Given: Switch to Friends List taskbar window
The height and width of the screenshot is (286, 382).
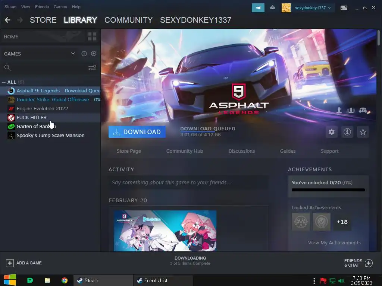Looking at the screenshot, I should coord(163,280).
